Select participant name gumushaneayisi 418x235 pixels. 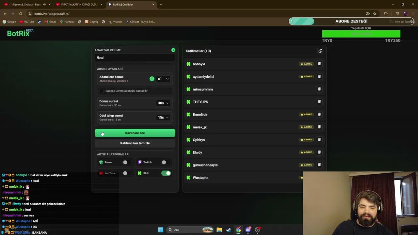[x=205, y=165]
